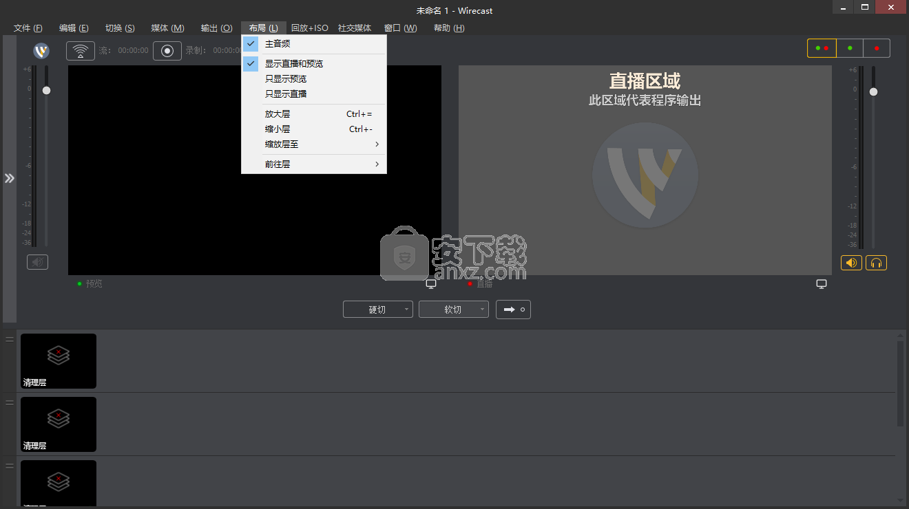Toggle 显示直播和预览 checked option
The image size is (909, 509).
(x=314, y=64)
